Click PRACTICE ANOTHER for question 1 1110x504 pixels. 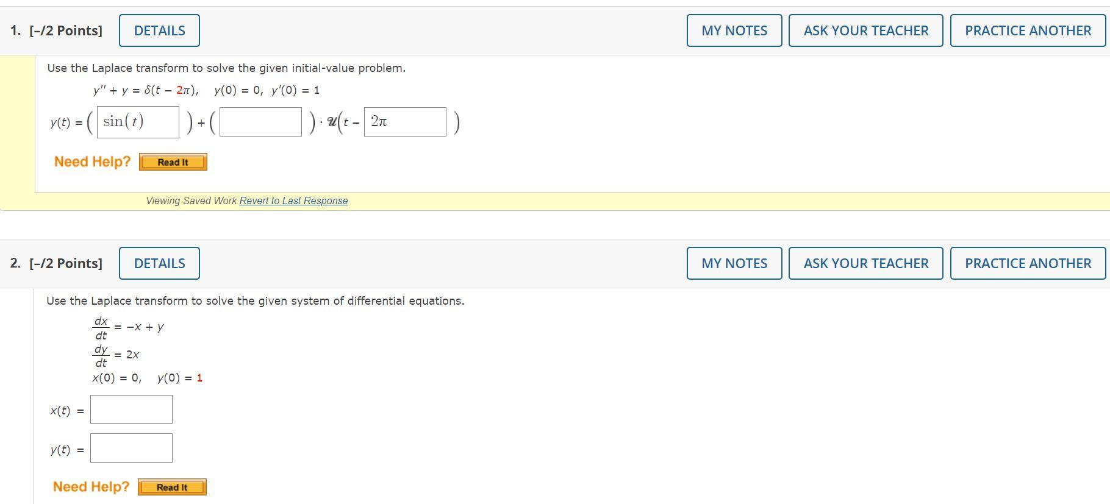click(1028, 30)
